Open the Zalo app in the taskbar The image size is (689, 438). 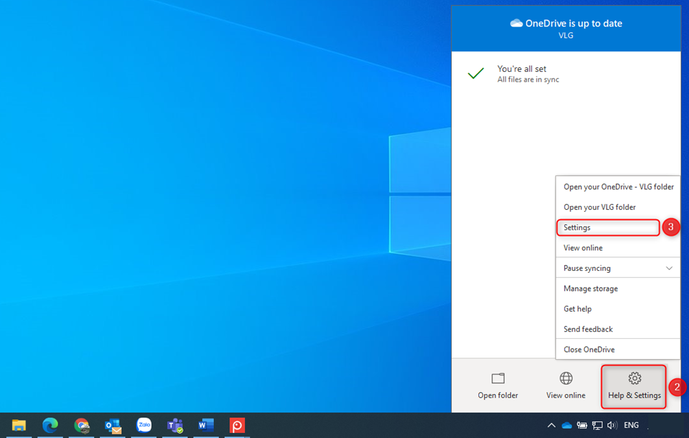pyautogui.click(x=144, y=425)
